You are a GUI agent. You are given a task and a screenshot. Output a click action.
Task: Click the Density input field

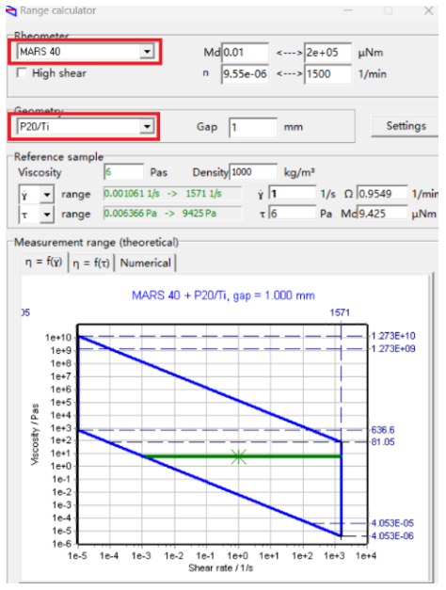coord(253,172)
